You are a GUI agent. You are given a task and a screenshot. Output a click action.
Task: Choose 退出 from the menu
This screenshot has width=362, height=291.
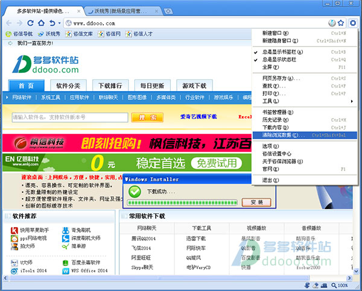pyautogui.click(x=305, y=180)
